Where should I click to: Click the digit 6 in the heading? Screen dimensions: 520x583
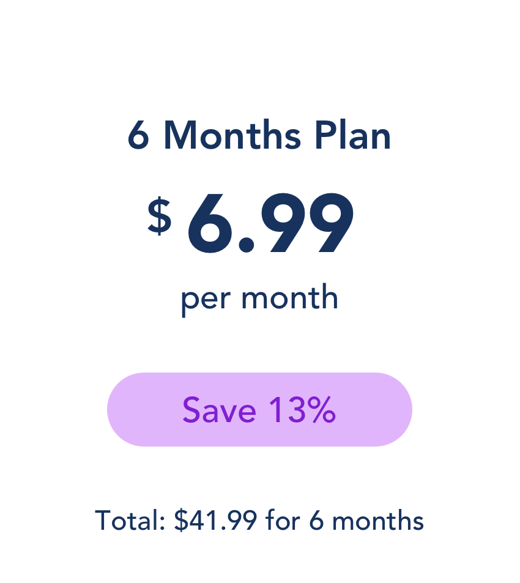(139, 136)
